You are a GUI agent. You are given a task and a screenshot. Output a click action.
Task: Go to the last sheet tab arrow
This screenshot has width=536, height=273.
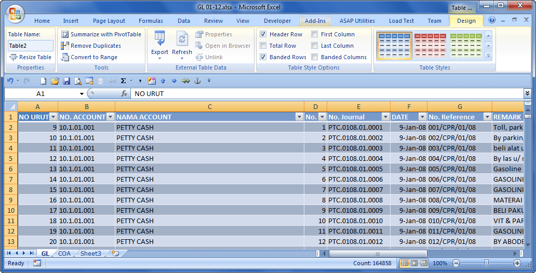click(x=32, y=253)
